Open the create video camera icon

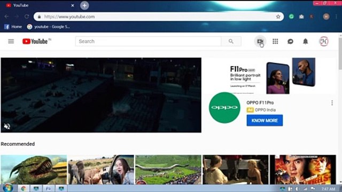260,41
